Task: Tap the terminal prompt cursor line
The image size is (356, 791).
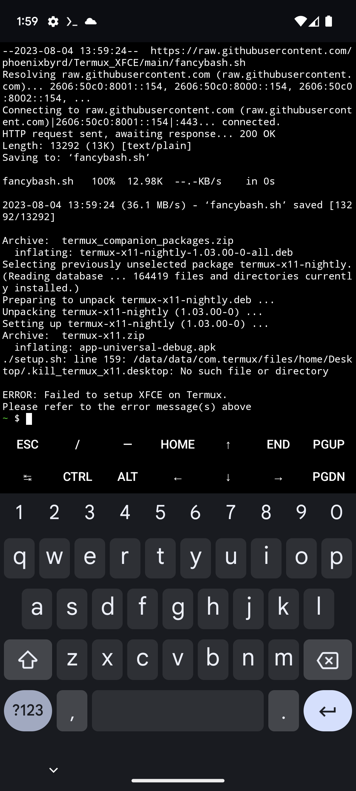Action: click(178, 419)
